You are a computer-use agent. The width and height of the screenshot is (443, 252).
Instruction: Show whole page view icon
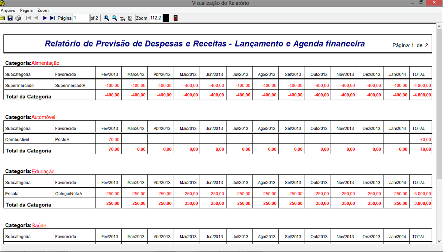pos(130,18)
